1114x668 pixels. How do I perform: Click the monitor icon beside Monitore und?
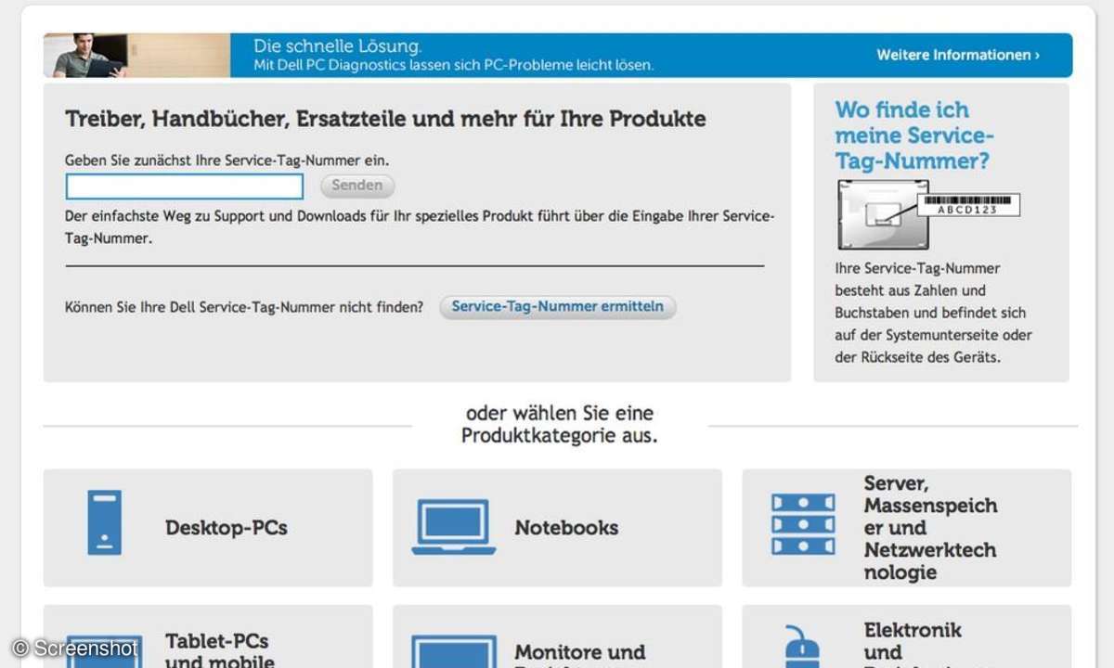454,651
